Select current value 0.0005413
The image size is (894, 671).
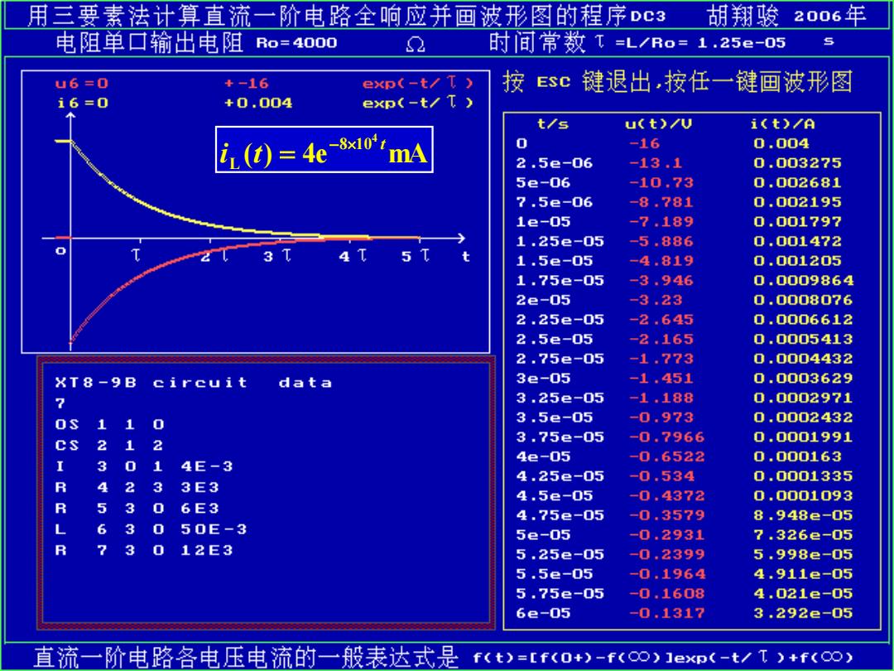(x=803, y=339)
